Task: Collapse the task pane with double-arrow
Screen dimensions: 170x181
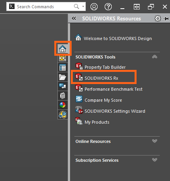Action: pyautogui.click(x=74, y=18)
